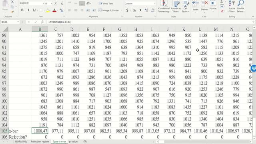The image size is (256, 144).
Task: Apply the red font color A
Action: point(54,10)
